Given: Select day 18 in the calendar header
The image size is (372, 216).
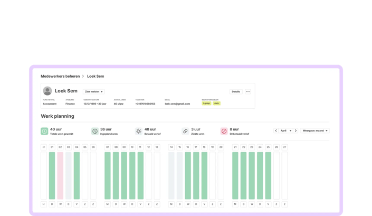Looking at the screenshot, I should [204, 147].
